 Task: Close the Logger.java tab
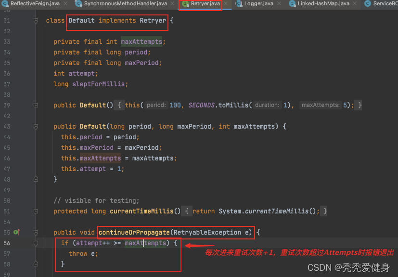point(279,3)
